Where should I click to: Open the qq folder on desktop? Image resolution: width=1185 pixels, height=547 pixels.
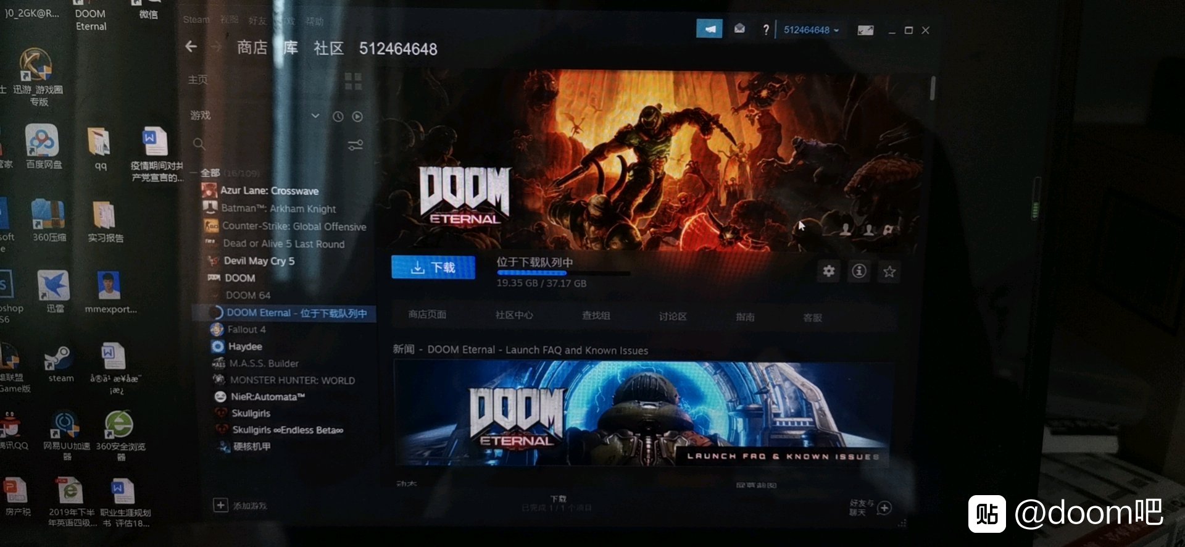[100, 148]
